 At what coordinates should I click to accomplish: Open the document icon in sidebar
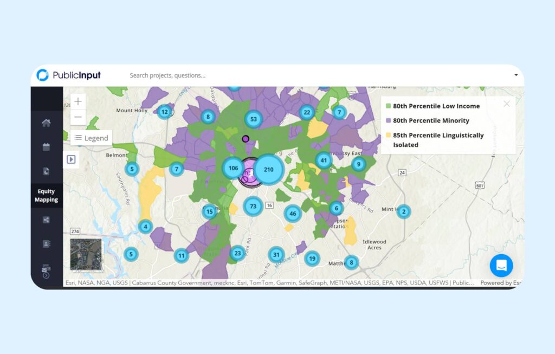[x=46, y=171]
